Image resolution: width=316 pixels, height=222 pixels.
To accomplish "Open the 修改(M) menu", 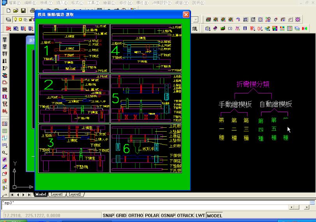I will coord(126,3).
